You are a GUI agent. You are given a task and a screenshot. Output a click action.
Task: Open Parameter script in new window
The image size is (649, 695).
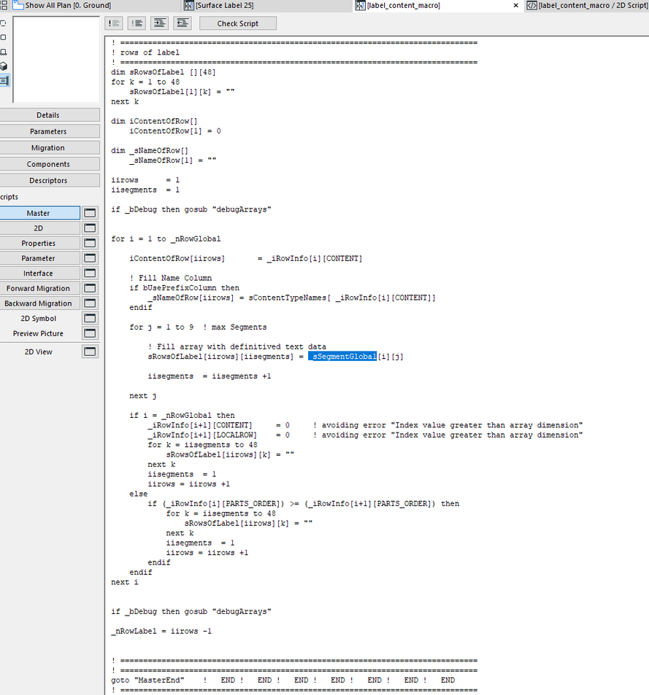pyautogui.click(x=90, y=258)
